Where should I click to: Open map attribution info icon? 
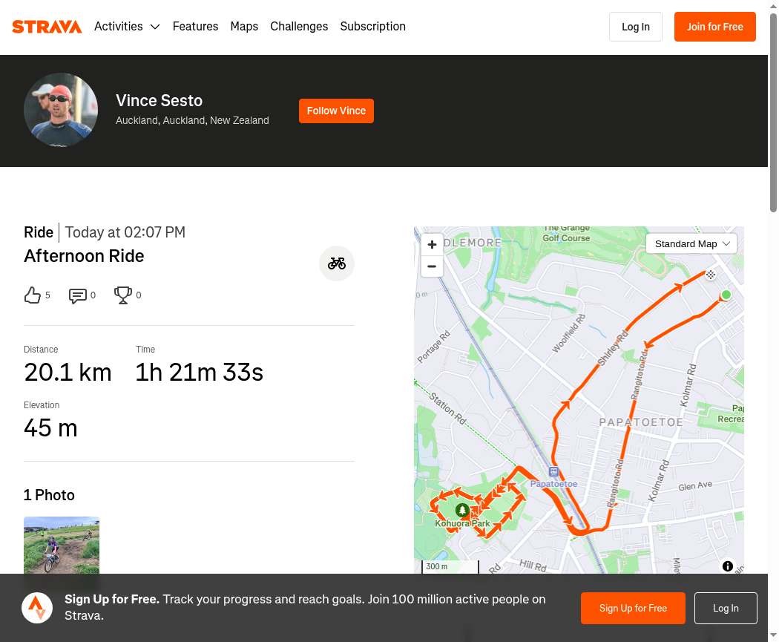coord(727,566)
